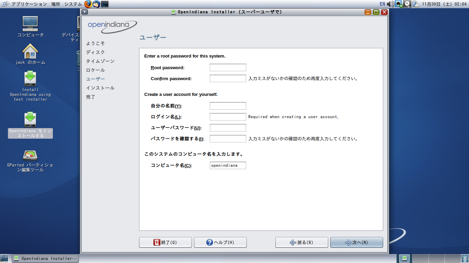The height and width of the screenshot is (263, 469).
Task: Click the 自分の名前 input field
Action: [228, 106]
